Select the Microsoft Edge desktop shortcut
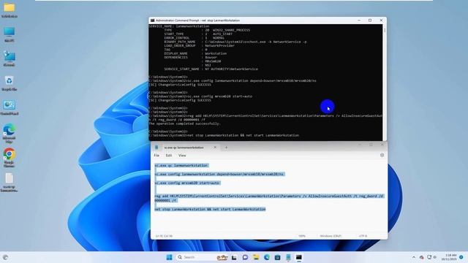 [x=10, y=134]
